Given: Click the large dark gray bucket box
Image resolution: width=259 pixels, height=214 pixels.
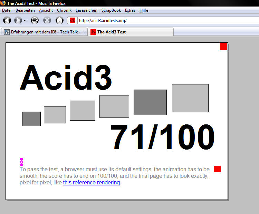Looking at the screenshot, I should coord(150,102).
